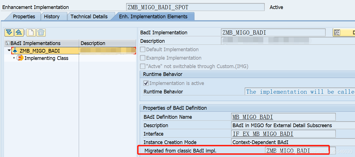
Task: Click the 'Interface' label
Action: (154, 134)
